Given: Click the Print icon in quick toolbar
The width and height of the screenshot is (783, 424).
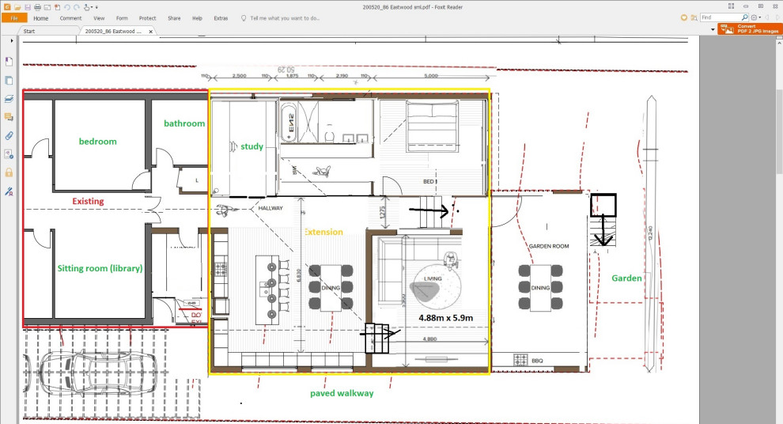Looking at the screenshot, I should 37,7.
